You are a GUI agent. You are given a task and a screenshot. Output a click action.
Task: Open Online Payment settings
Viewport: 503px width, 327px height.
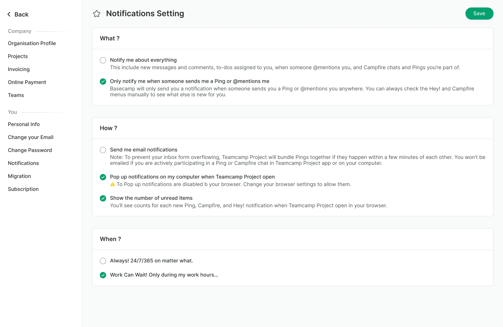click(x=27, y=82)
